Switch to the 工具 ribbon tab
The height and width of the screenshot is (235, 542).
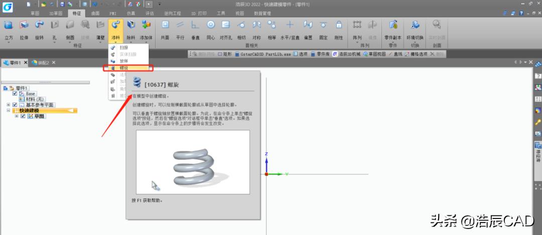pyautogui.click(x=221, y=14)
